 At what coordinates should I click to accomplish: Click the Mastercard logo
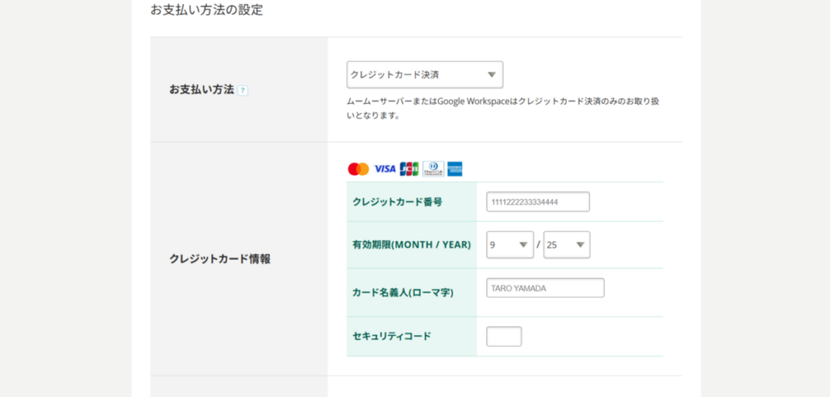(357, 169)
